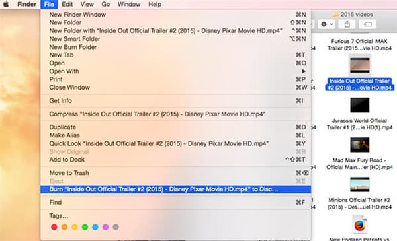This screenshot has height=241, width=397.
Task: Choose Compress Inside Out Official Trailer
Action: point(176,114)
